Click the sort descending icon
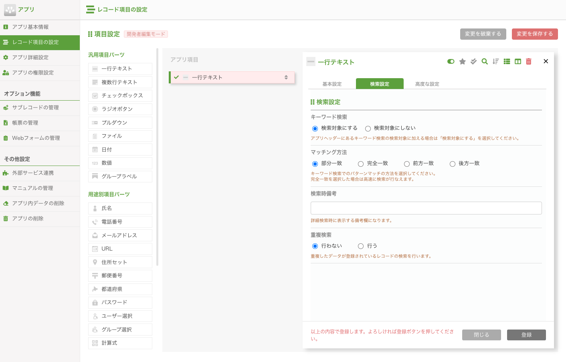This screenshot has height=362, width=566. click(496, 61)
